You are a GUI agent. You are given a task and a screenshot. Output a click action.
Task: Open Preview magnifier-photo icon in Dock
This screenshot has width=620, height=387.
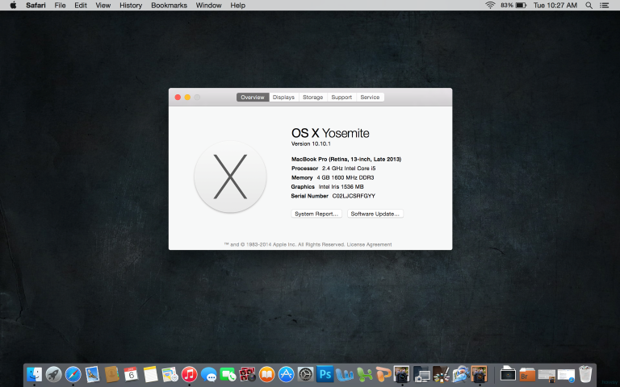point(461,374)
